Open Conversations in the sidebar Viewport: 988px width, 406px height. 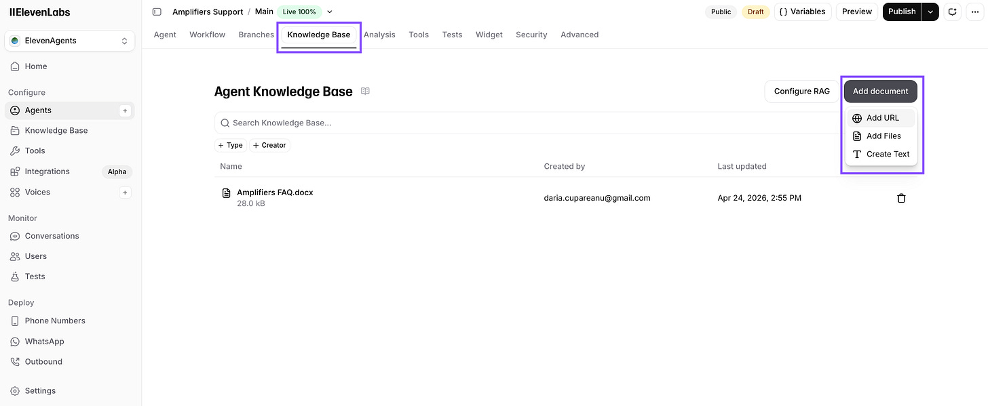[70, 236]
